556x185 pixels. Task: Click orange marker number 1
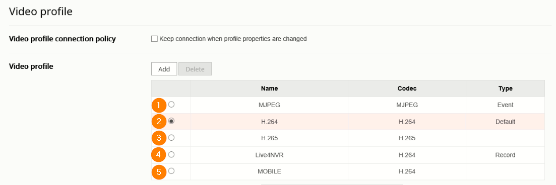159,105
